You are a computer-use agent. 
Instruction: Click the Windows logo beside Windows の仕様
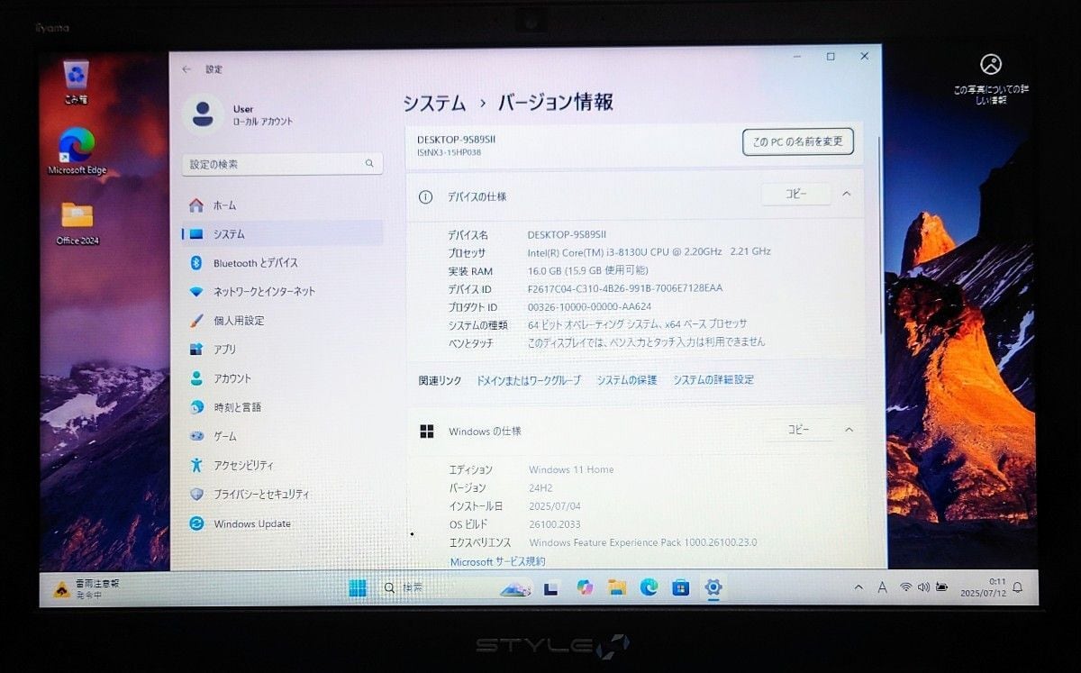pos(427,432)
